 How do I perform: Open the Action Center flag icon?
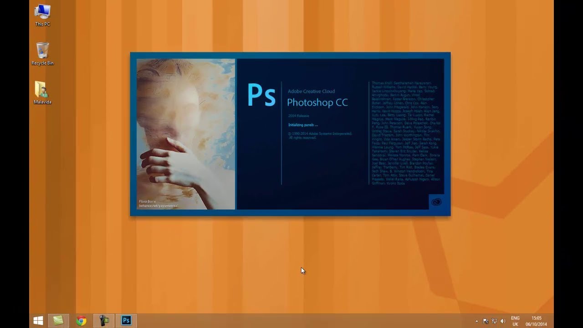(486, 321)
